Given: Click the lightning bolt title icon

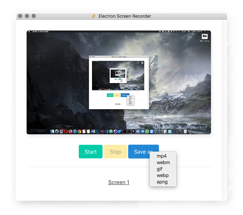Looking at the screenshot, I should click(93, 16).
